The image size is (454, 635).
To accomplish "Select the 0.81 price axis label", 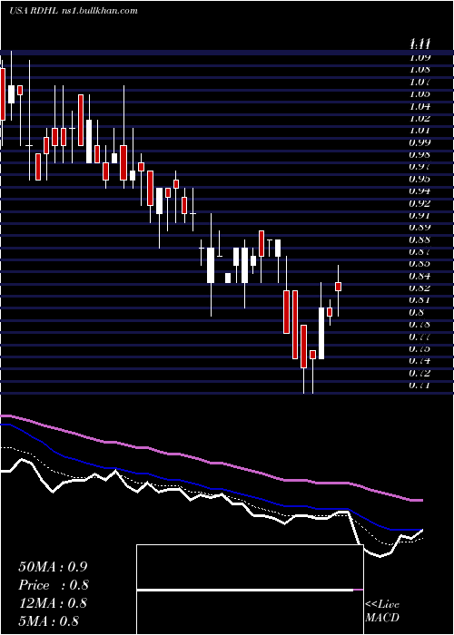I will [x=419, y=300].
